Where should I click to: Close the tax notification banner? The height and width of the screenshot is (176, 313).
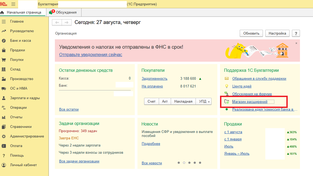(x=296, y=43)
